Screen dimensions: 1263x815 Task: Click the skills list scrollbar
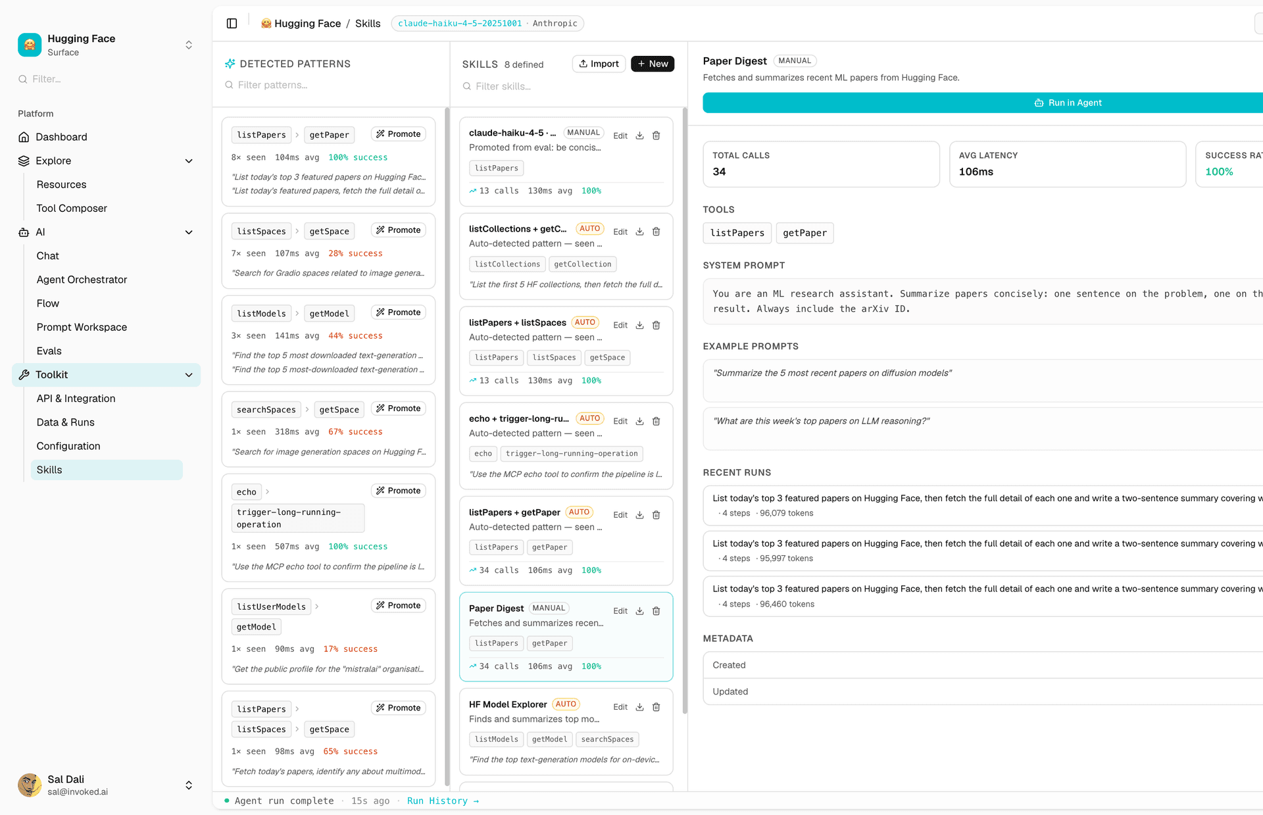point(685,411)
